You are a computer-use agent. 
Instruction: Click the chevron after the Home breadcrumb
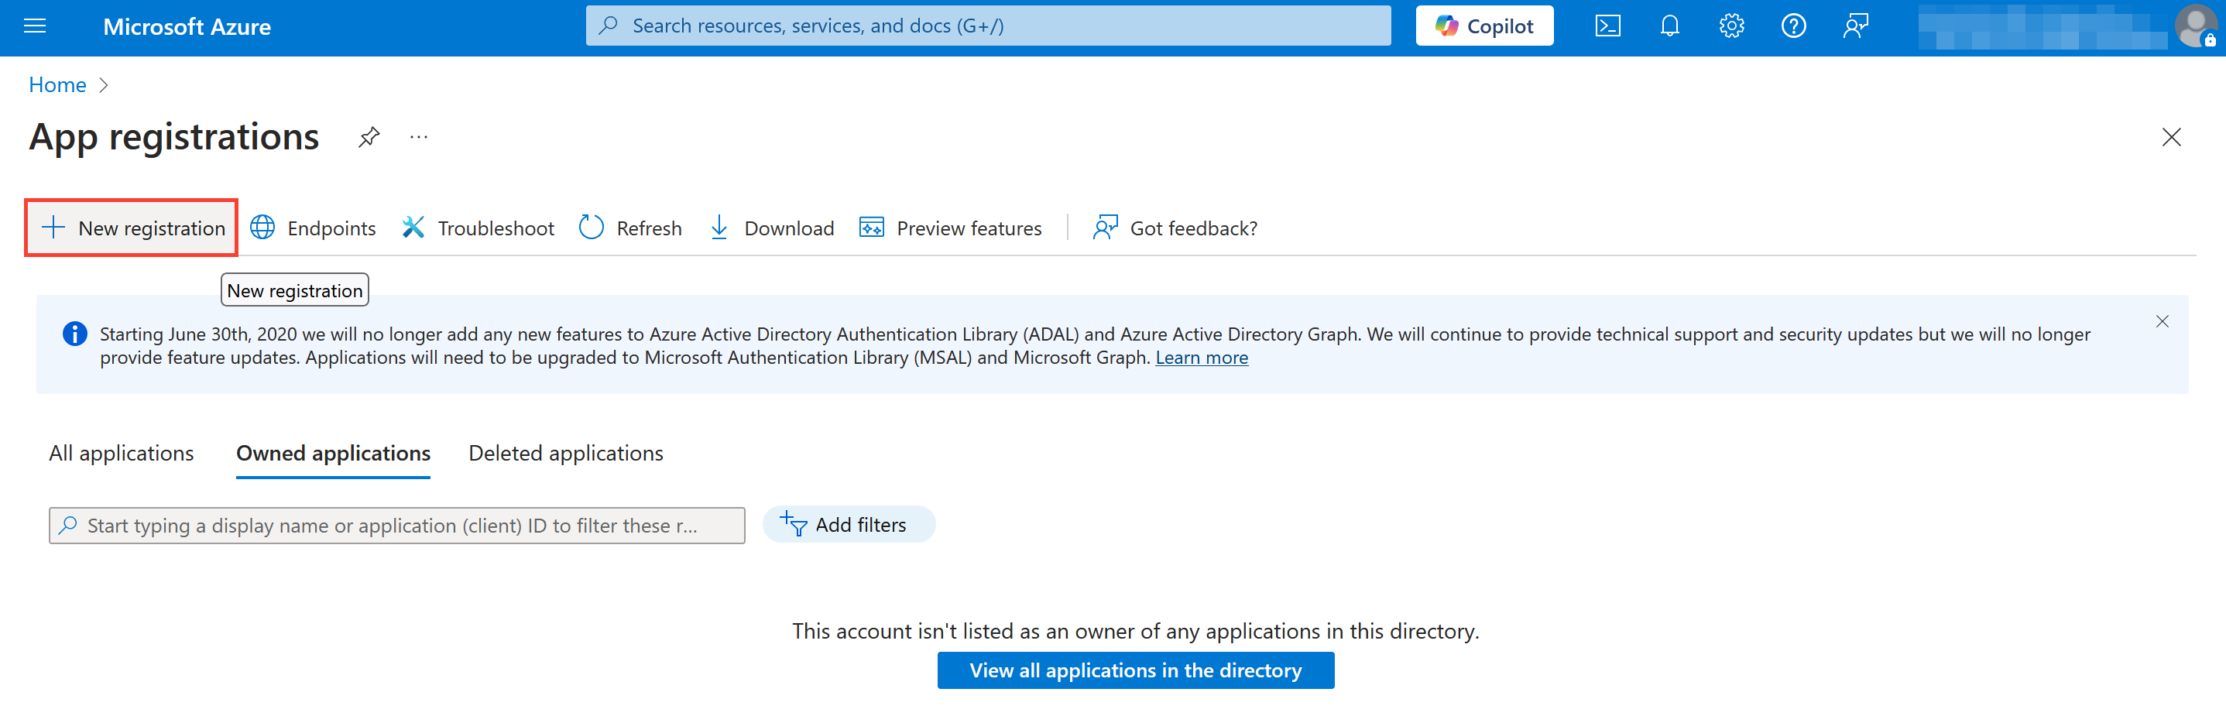point(104,85)
